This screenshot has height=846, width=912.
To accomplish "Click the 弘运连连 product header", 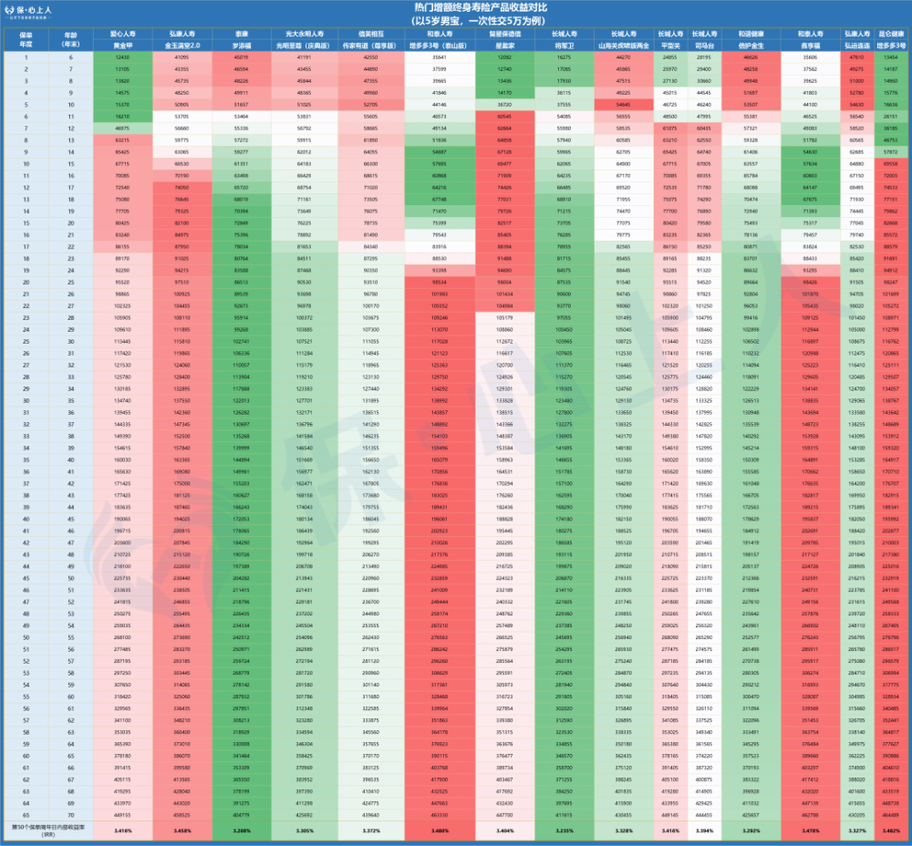I will (856, 46).
